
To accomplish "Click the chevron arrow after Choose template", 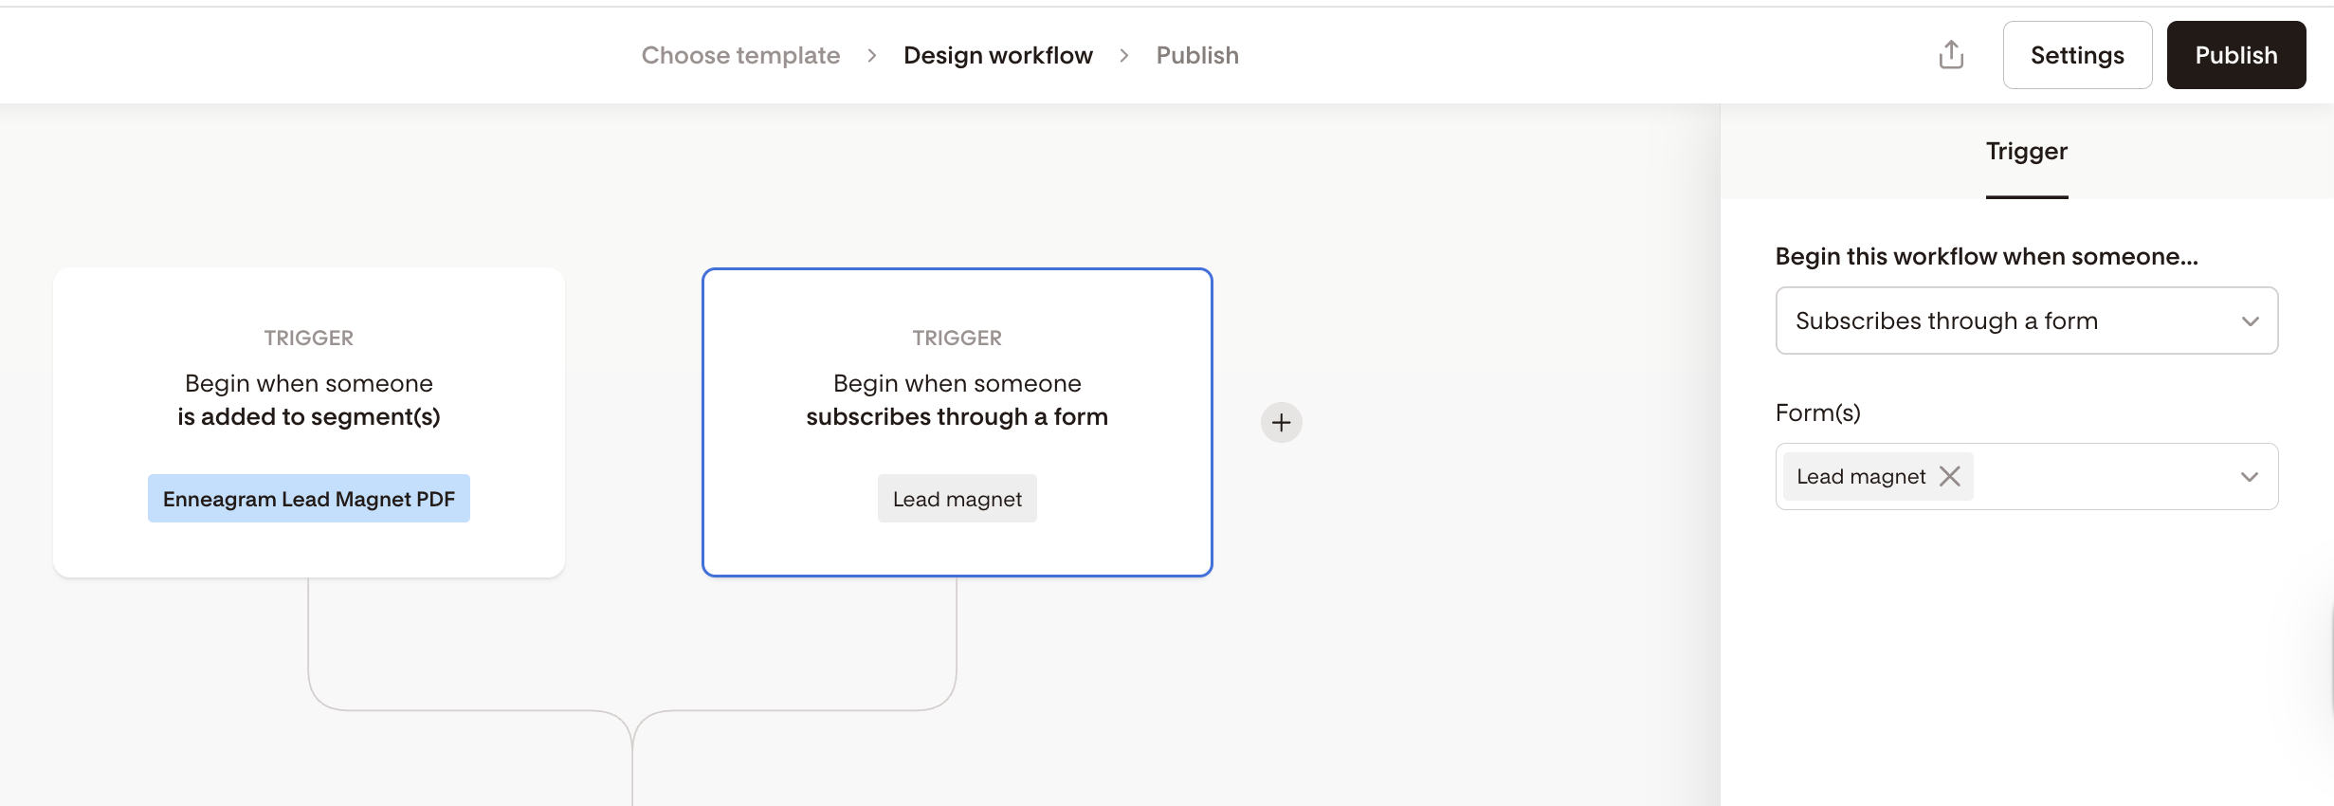I will point(871,56).
